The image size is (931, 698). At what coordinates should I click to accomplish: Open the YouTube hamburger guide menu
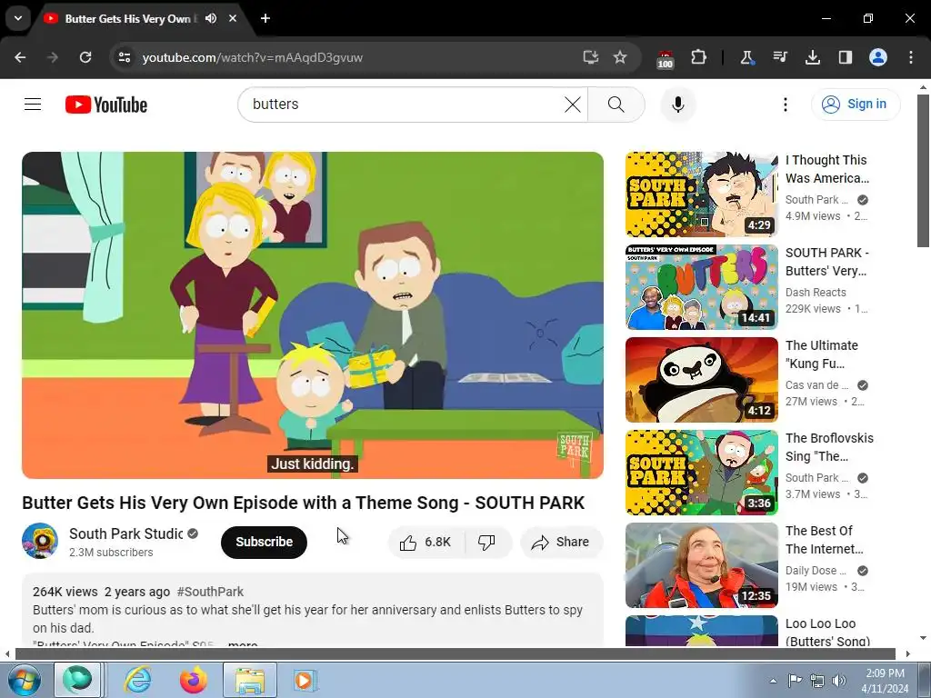[33, 105]
